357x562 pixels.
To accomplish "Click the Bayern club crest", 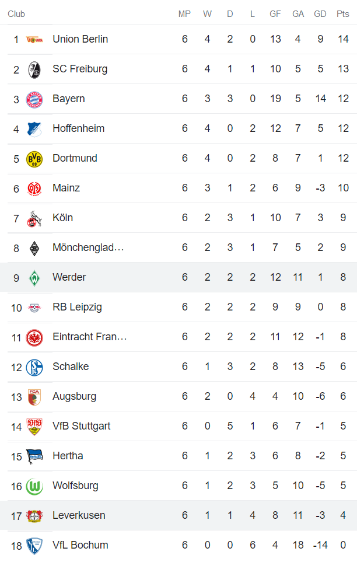I will [x=34, y=99].
